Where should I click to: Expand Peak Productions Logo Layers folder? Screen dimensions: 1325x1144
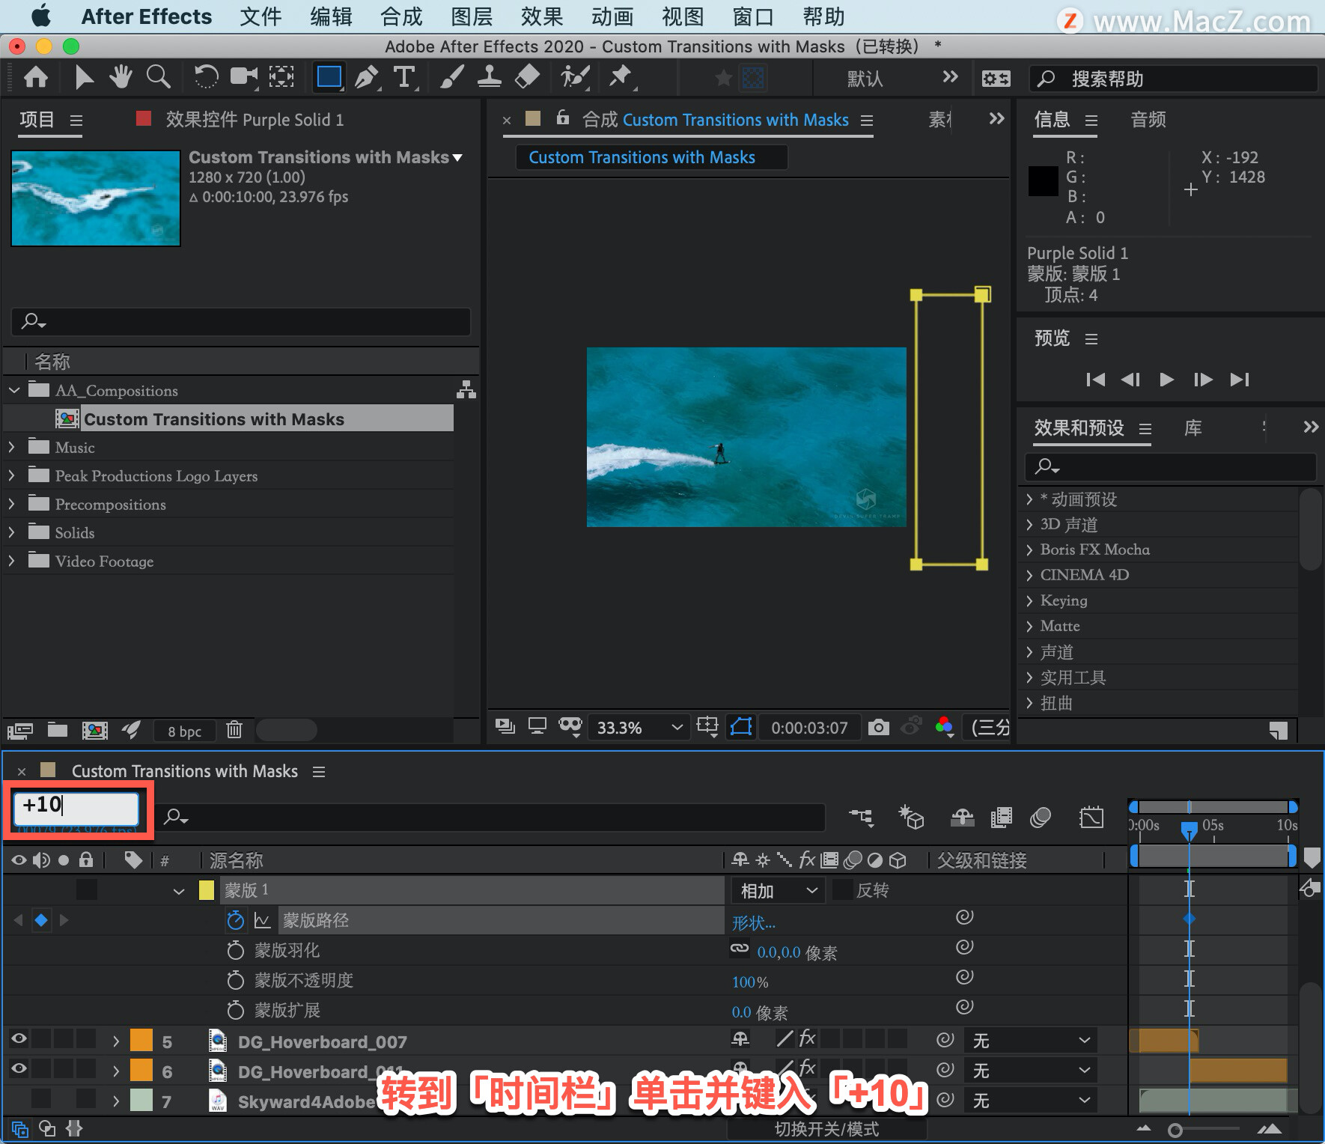(x=12, y=475)
